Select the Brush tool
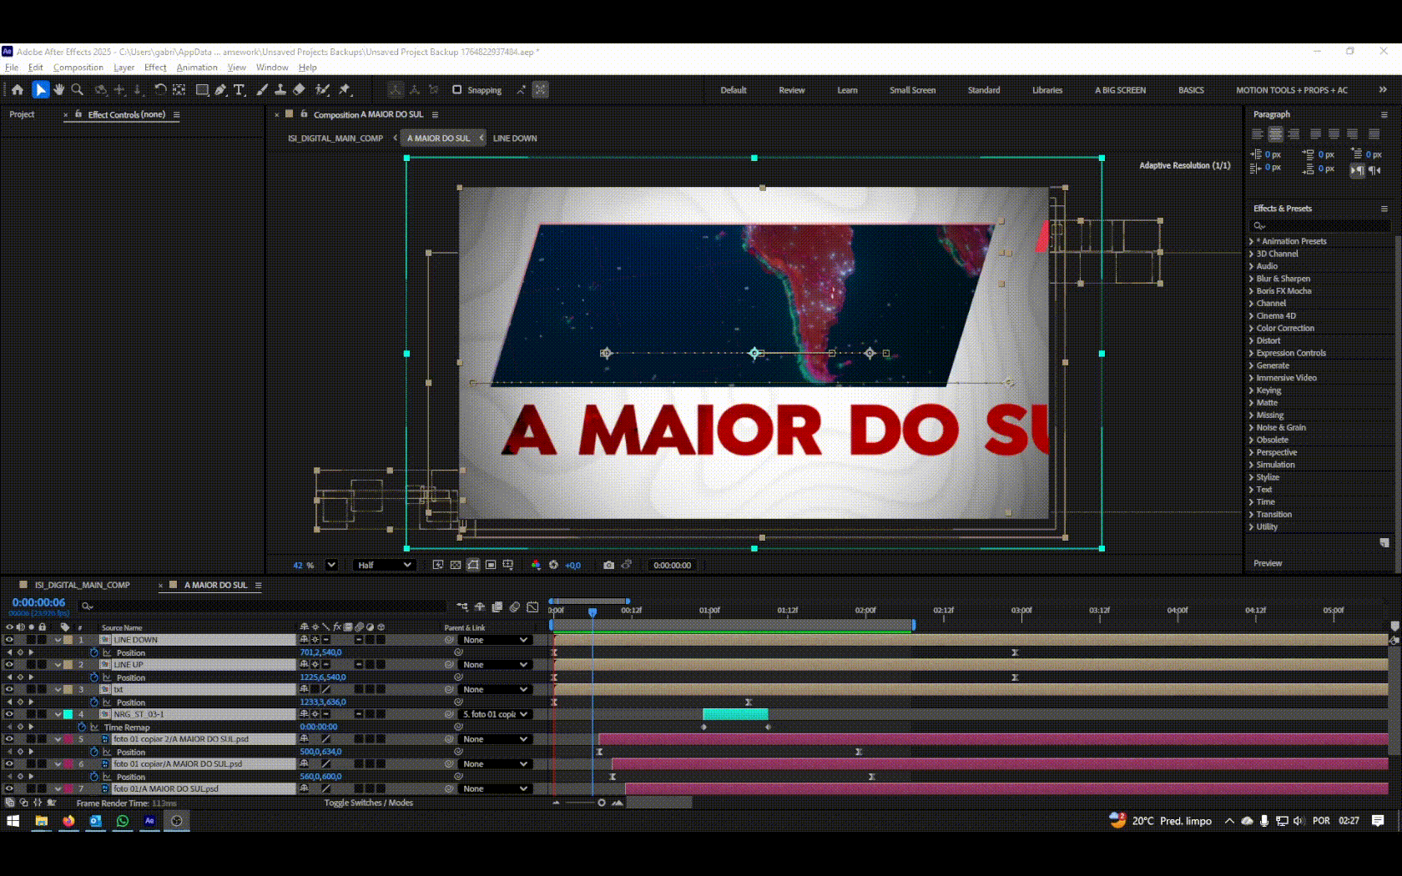The height and width of the screenshot is (876, 1402). [262, 89]
